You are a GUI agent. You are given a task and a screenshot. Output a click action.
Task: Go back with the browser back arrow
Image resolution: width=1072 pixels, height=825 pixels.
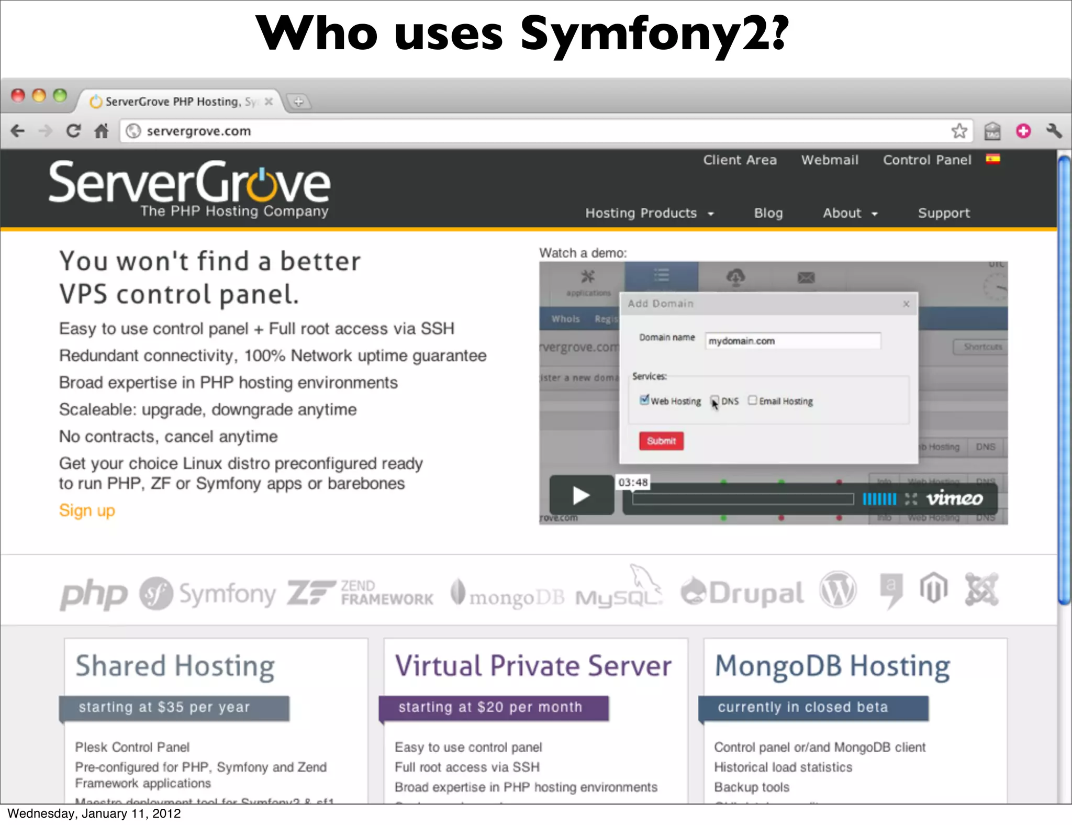pyautogui.click(x=18, y=131)
